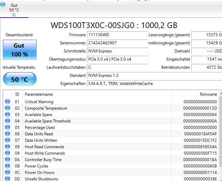Click the status icon for Power On Hours
The width and height of the screenshot is (222, 181).
point(7,172)
